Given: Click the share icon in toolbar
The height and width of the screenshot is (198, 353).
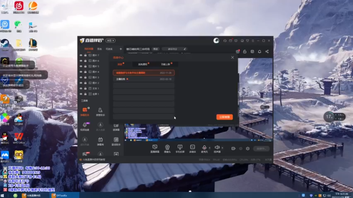Looking at the screenshot, I should pos(267,51).
